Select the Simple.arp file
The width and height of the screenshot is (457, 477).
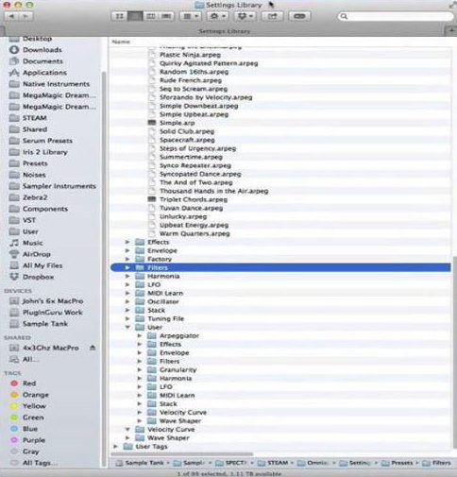tap(177, 123)
